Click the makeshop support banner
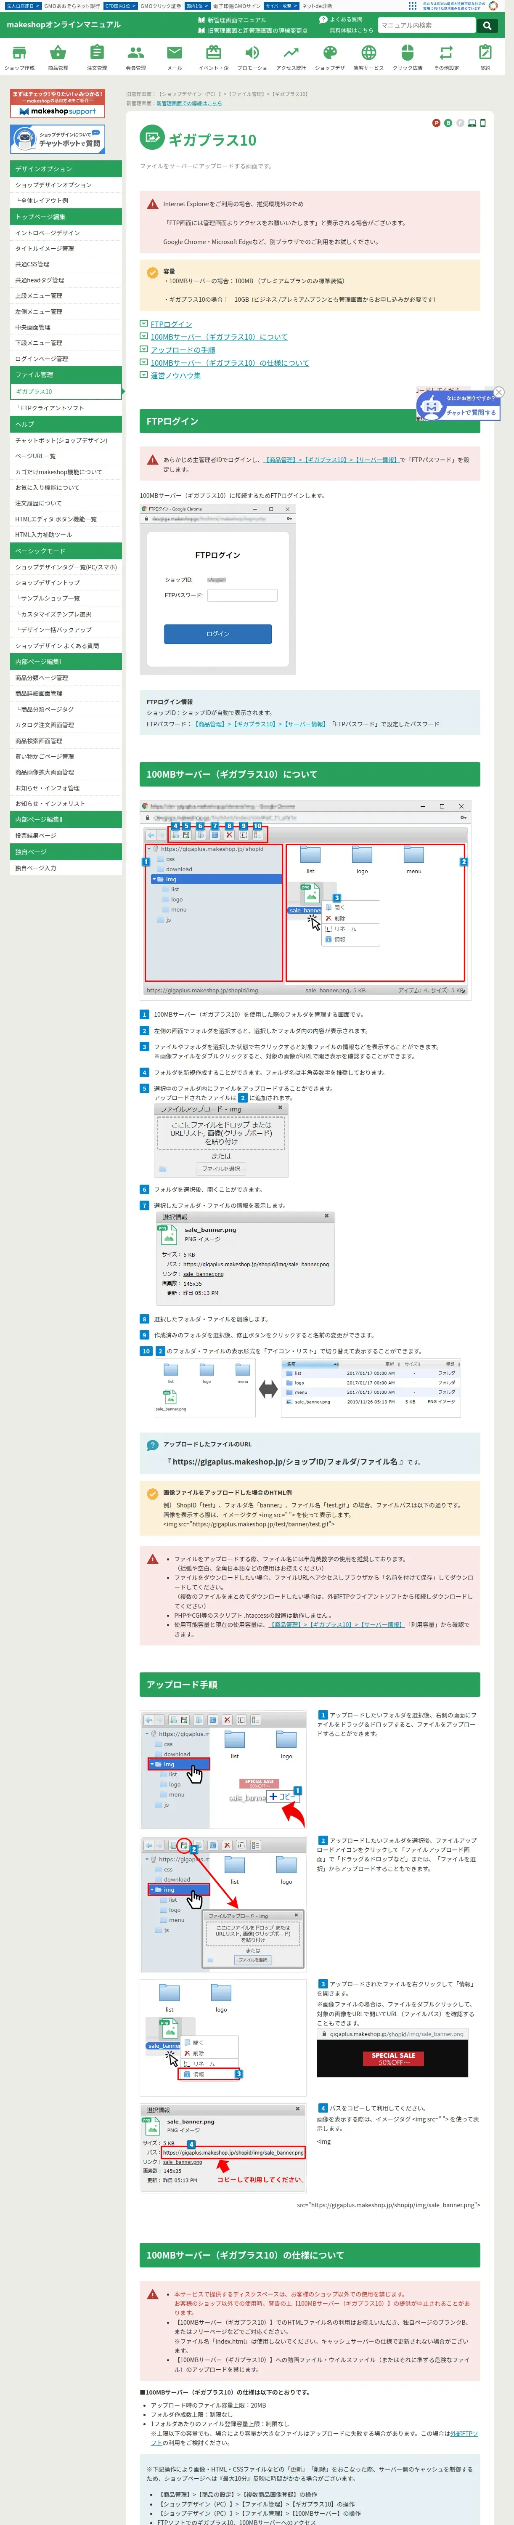The image size is (514, 2525). tap(58, 105)
